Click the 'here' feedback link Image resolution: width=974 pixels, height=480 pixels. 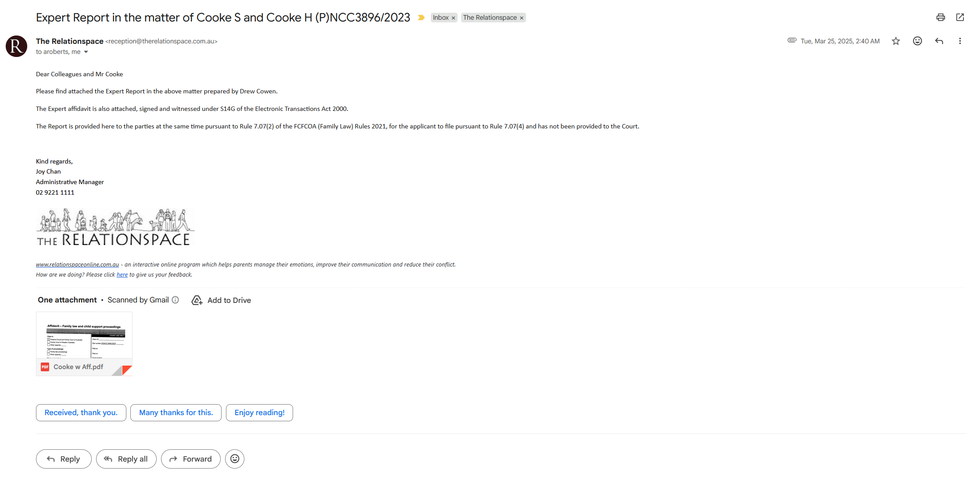pyautogui.click(x=122, y=275)
